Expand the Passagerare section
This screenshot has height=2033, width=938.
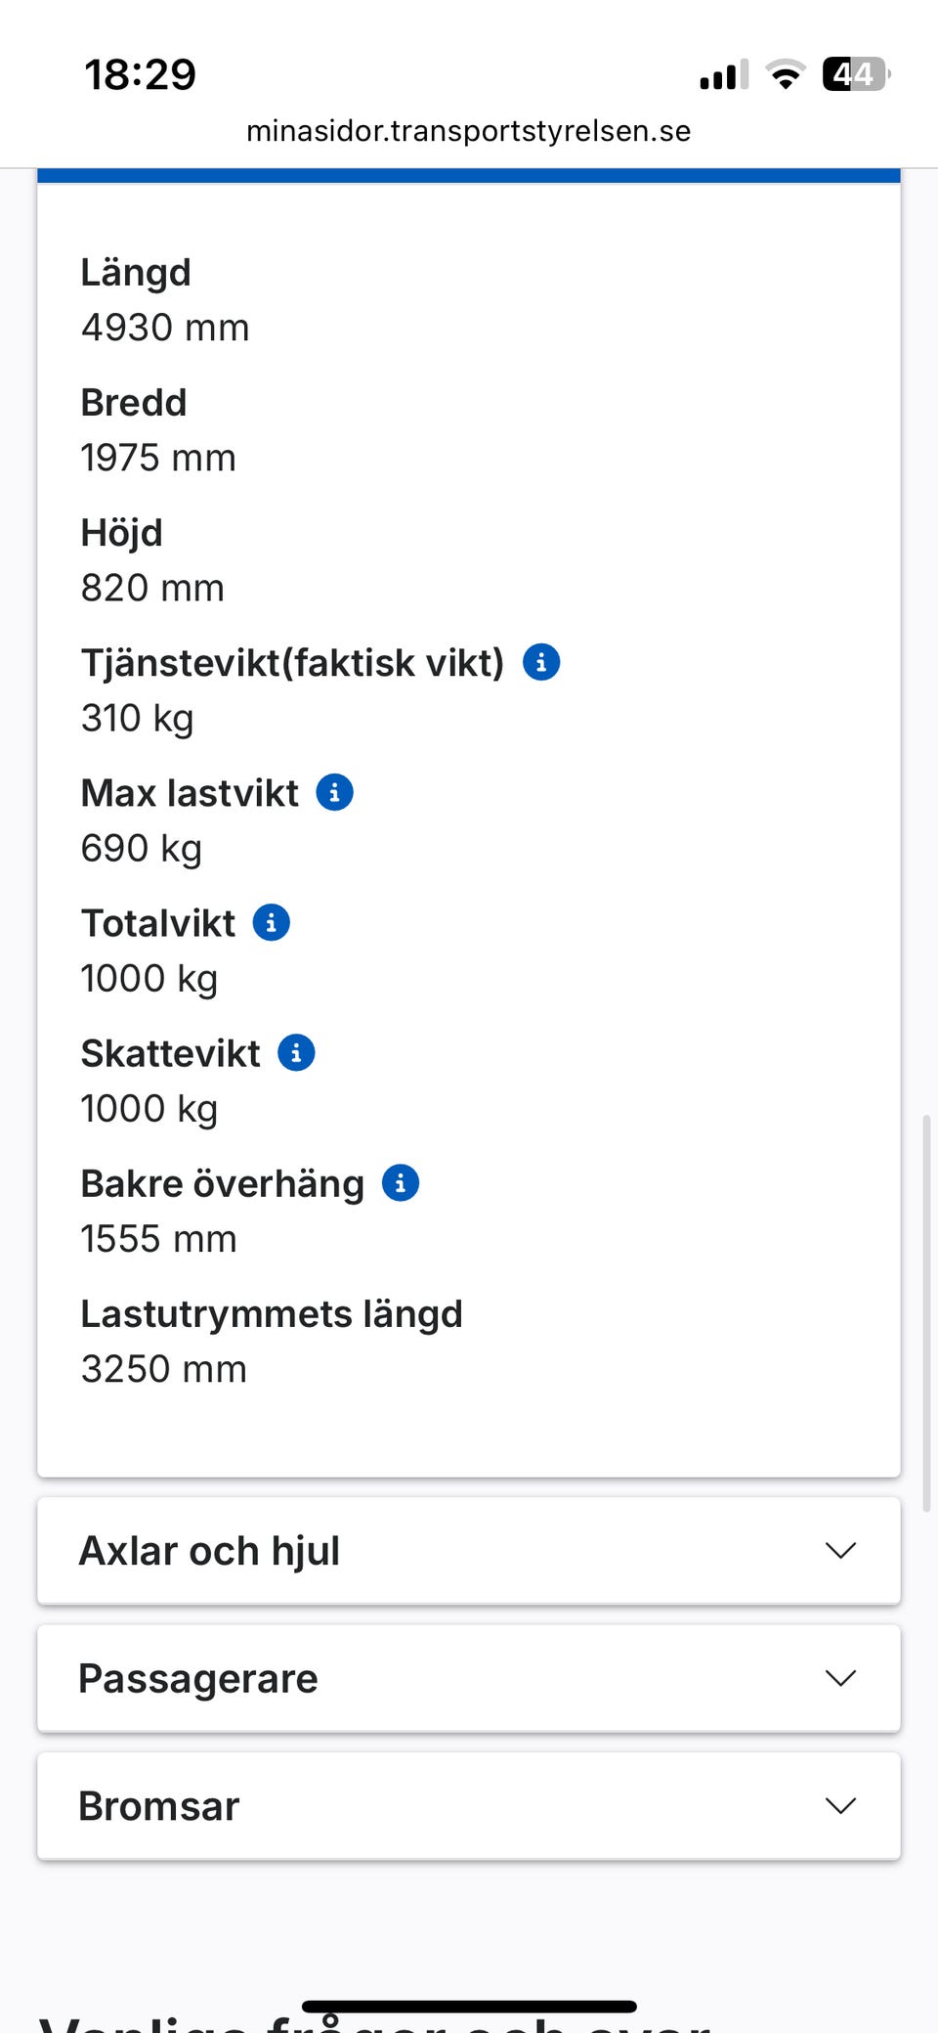point(198,1679)
